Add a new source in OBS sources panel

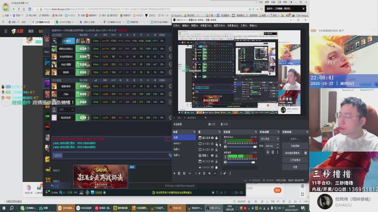click(199, 173)
